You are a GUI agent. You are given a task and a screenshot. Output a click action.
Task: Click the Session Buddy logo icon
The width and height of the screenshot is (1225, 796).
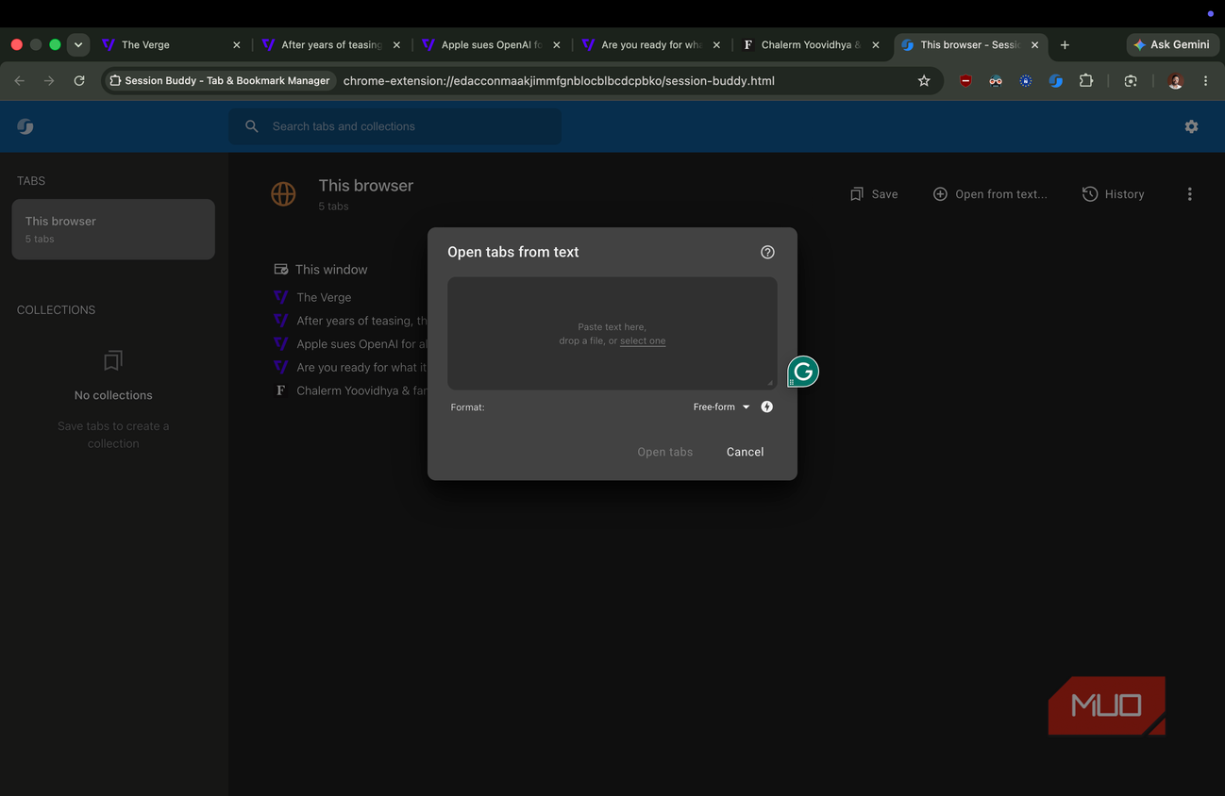(25, 126)
